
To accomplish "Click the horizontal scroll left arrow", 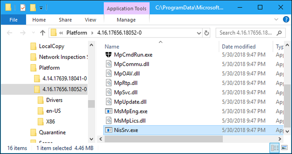I will click(101, 139).
